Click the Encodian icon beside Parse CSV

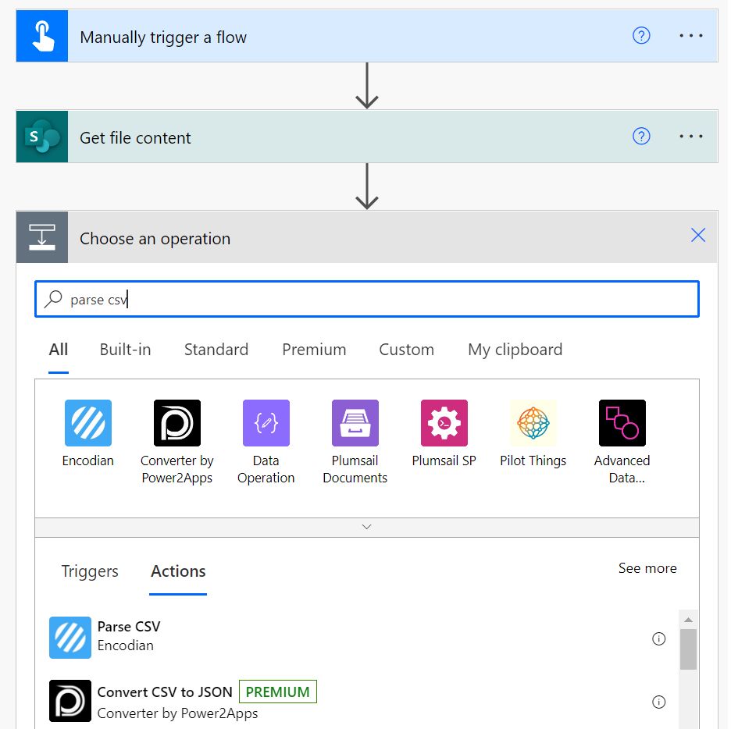(70, 637)
